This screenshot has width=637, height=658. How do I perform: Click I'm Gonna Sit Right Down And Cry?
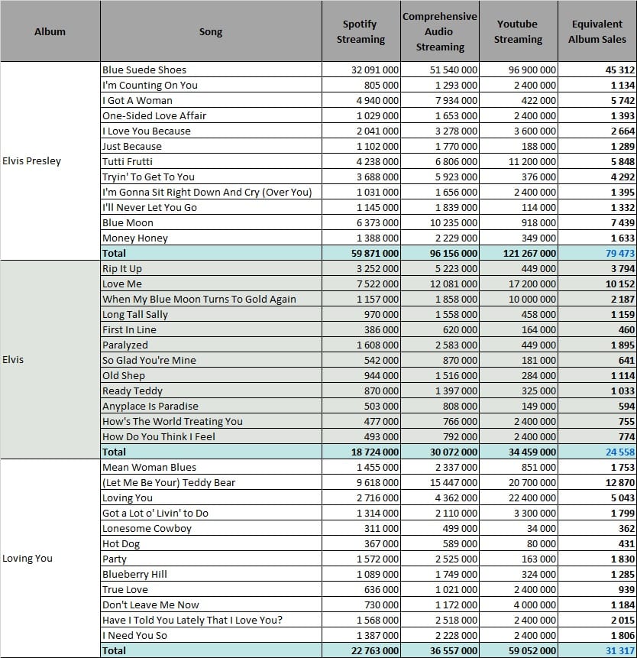tap(211, 192)
